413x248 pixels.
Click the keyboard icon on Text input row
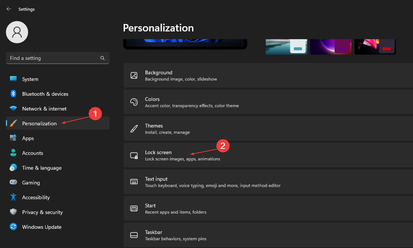134,182
